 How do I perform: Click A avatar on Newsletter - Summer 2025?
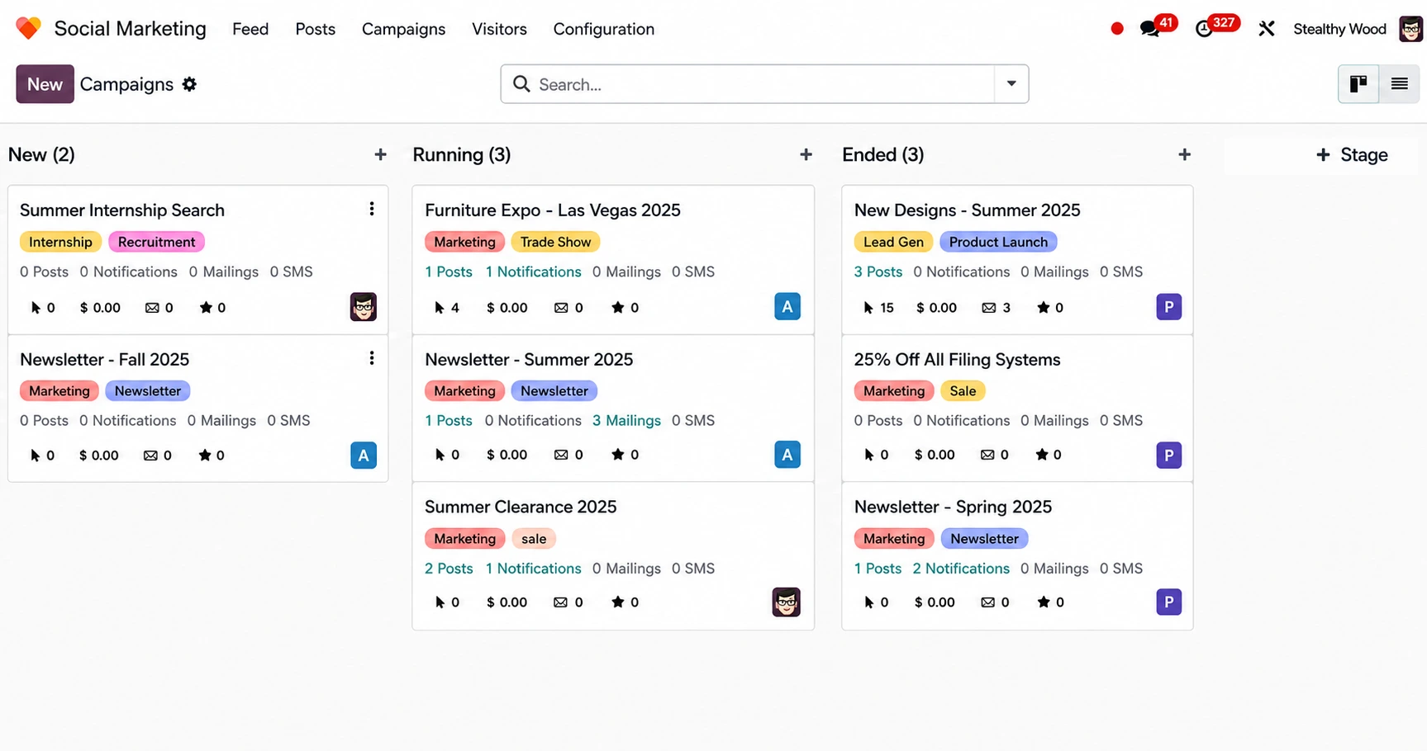787,455
